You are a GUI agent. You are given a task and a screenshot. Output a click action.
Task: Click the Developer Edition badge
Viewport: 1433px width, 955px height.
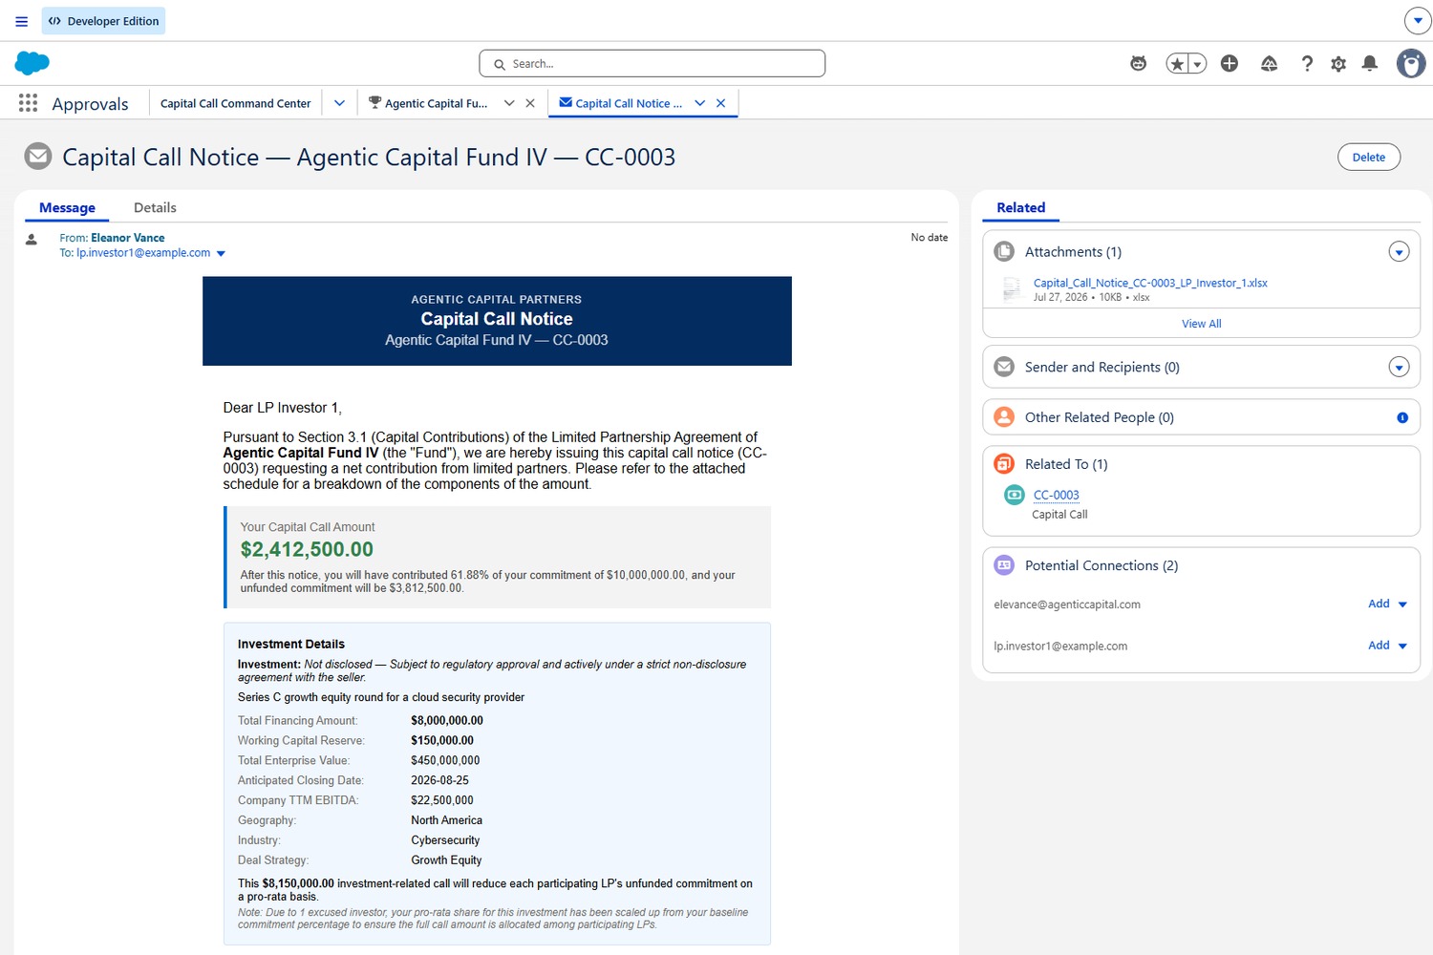click(x=103, y=21)
